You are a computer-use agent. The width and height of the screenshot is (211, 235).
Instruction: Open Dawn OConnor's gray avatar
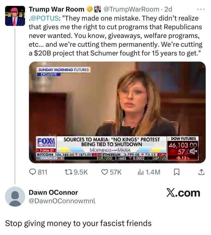15,196
